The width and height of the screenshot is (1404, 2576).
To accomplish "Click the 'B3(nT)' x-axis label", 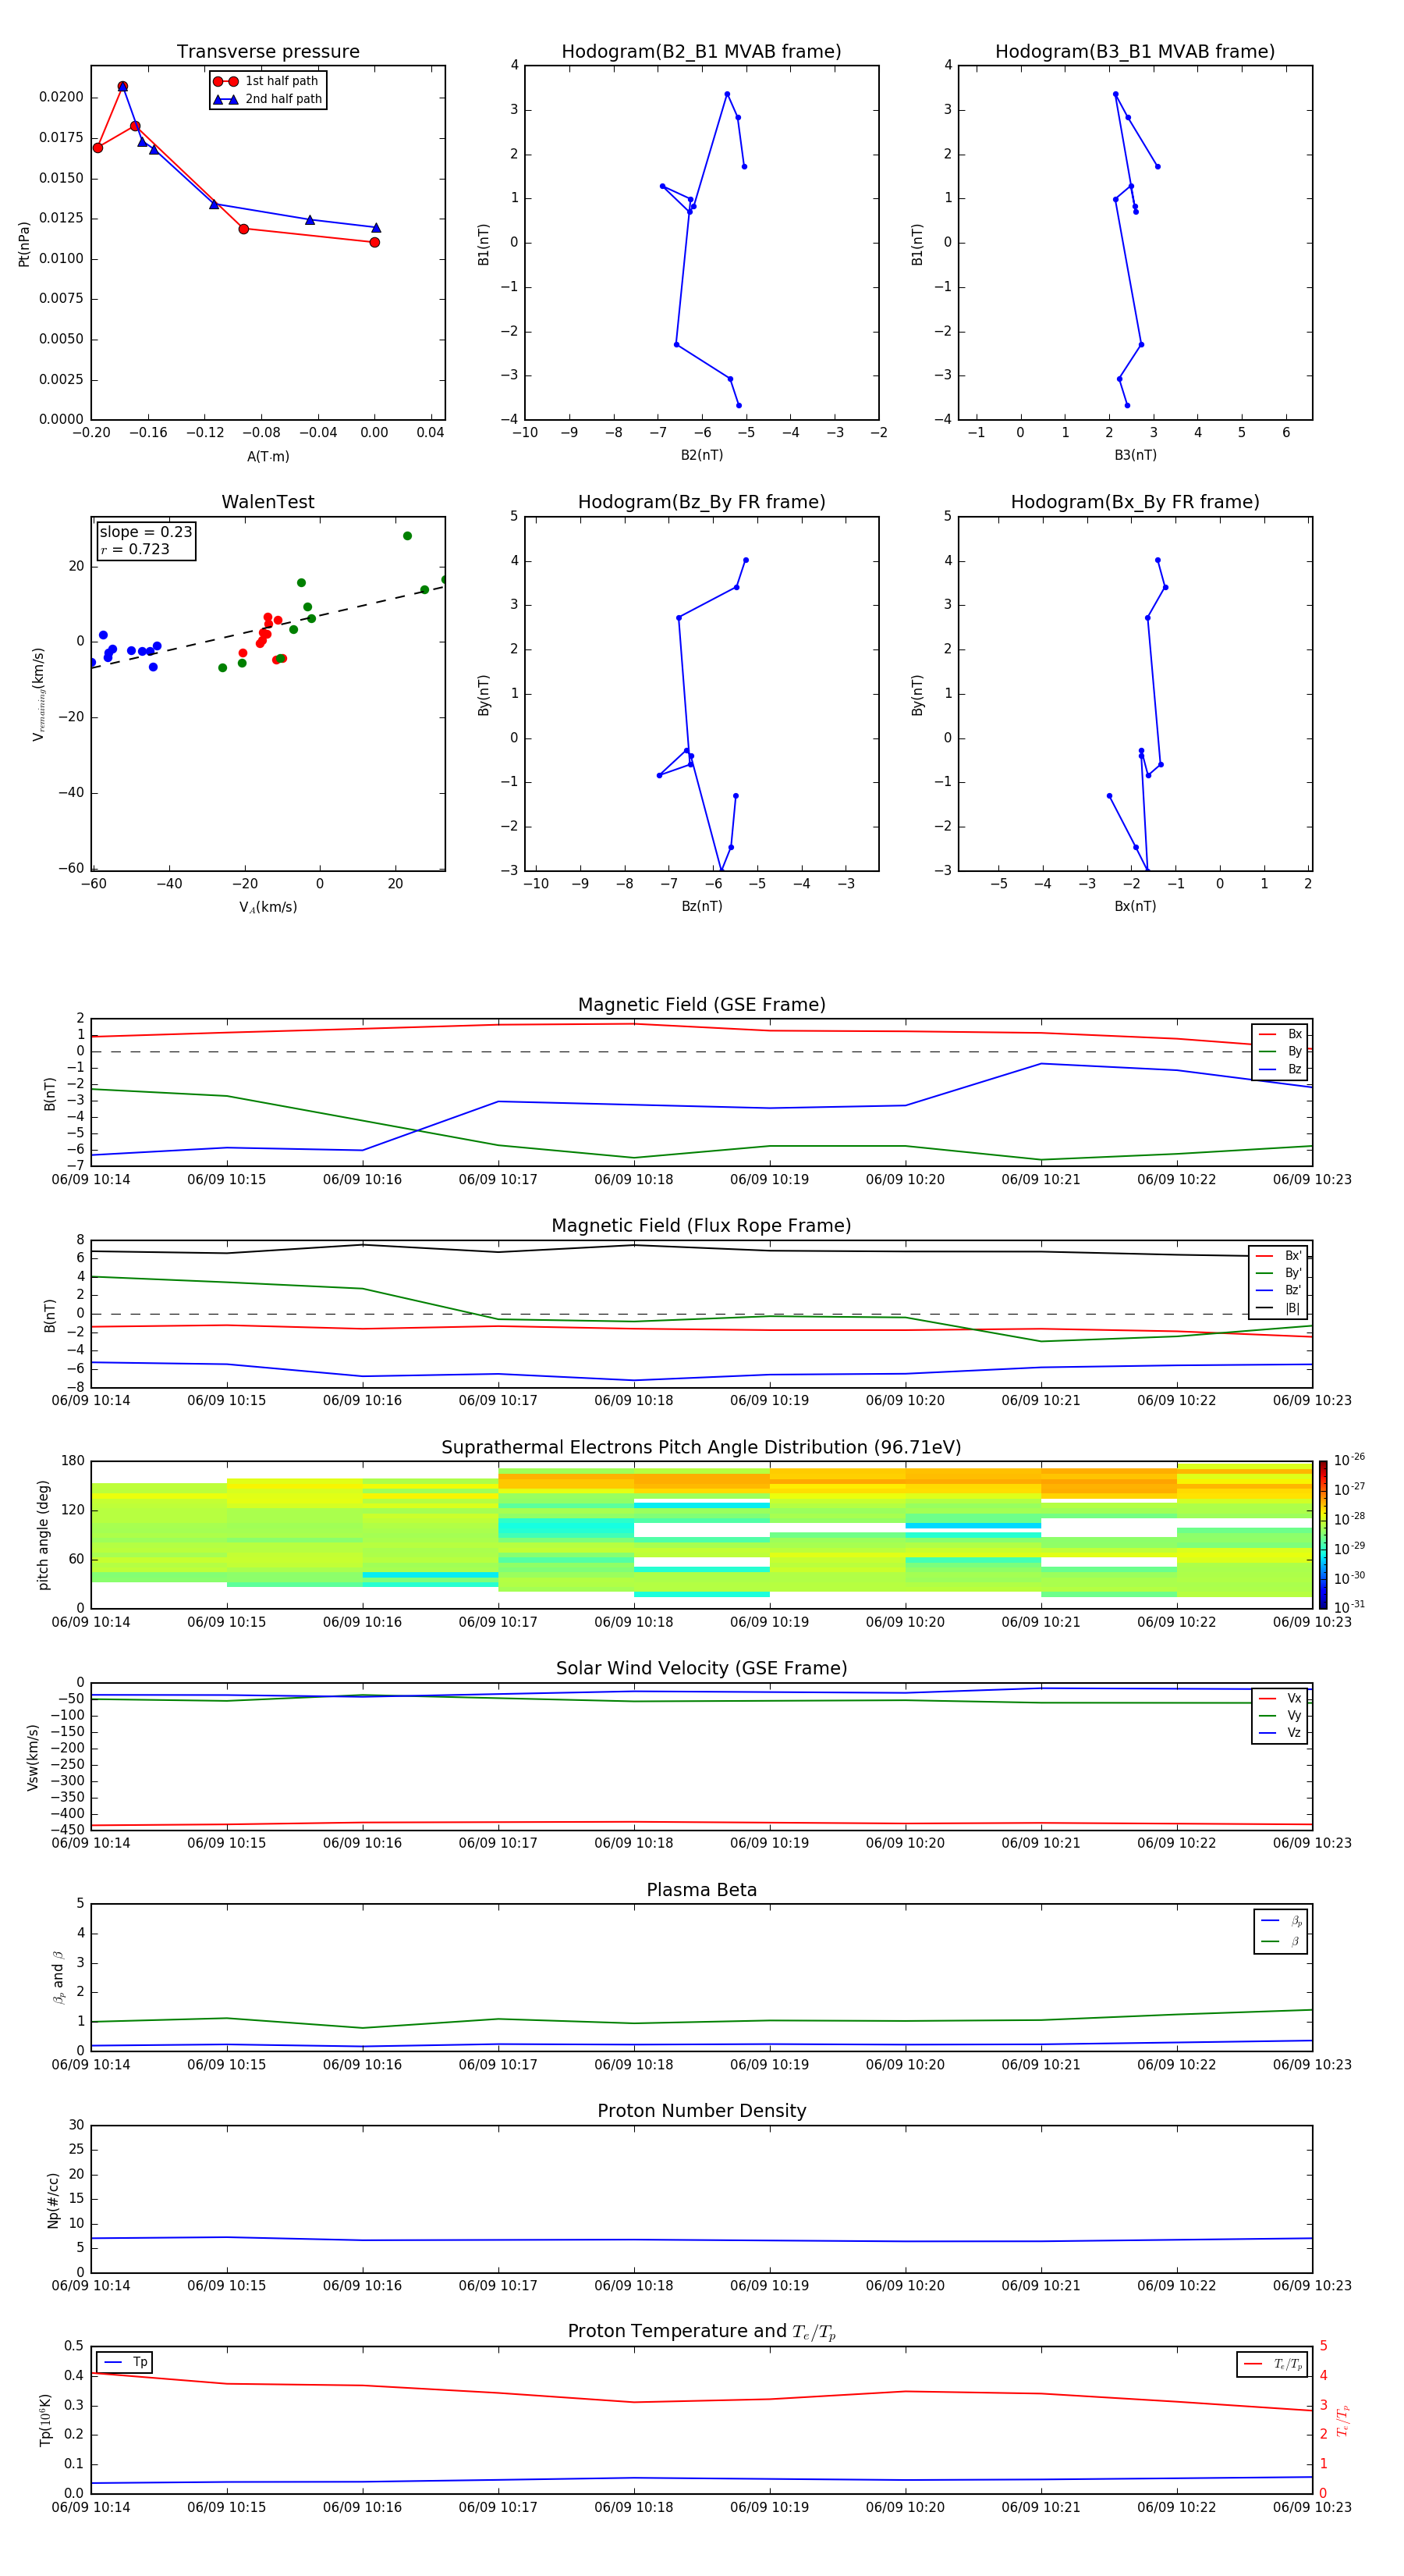I will click(1135, 455).
